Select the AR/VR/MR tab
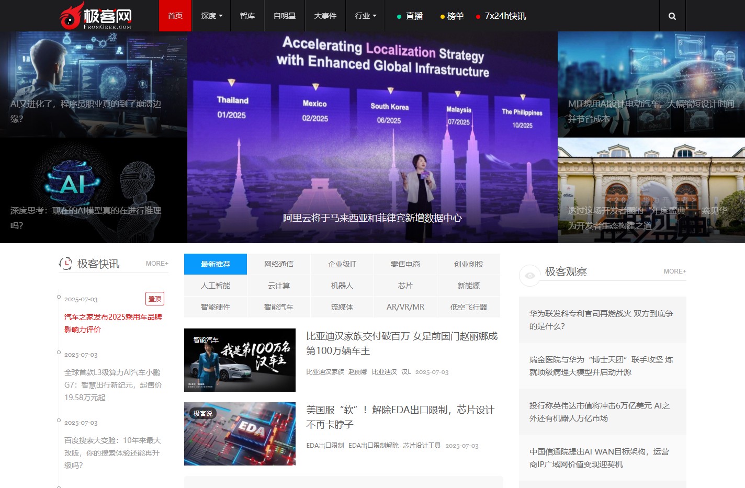The image size is (745, 488). point(405,307)
